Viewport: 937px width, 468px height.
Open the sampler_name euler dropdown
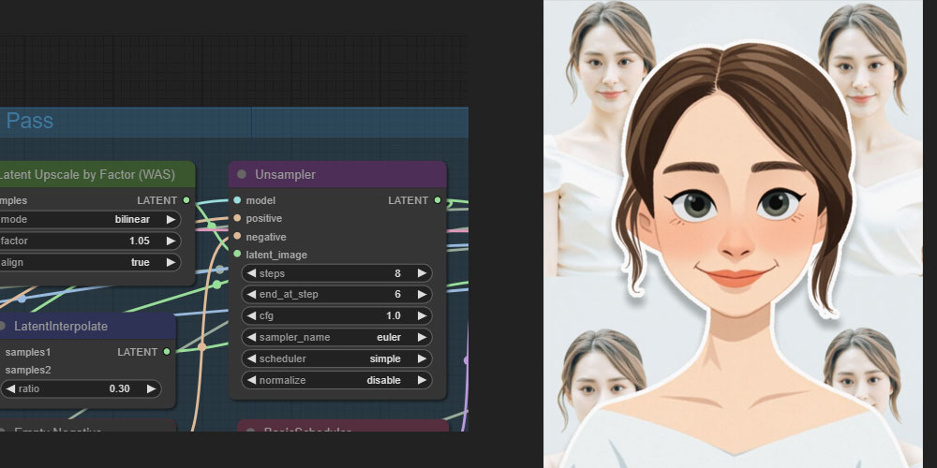click(x=336, y=337)
